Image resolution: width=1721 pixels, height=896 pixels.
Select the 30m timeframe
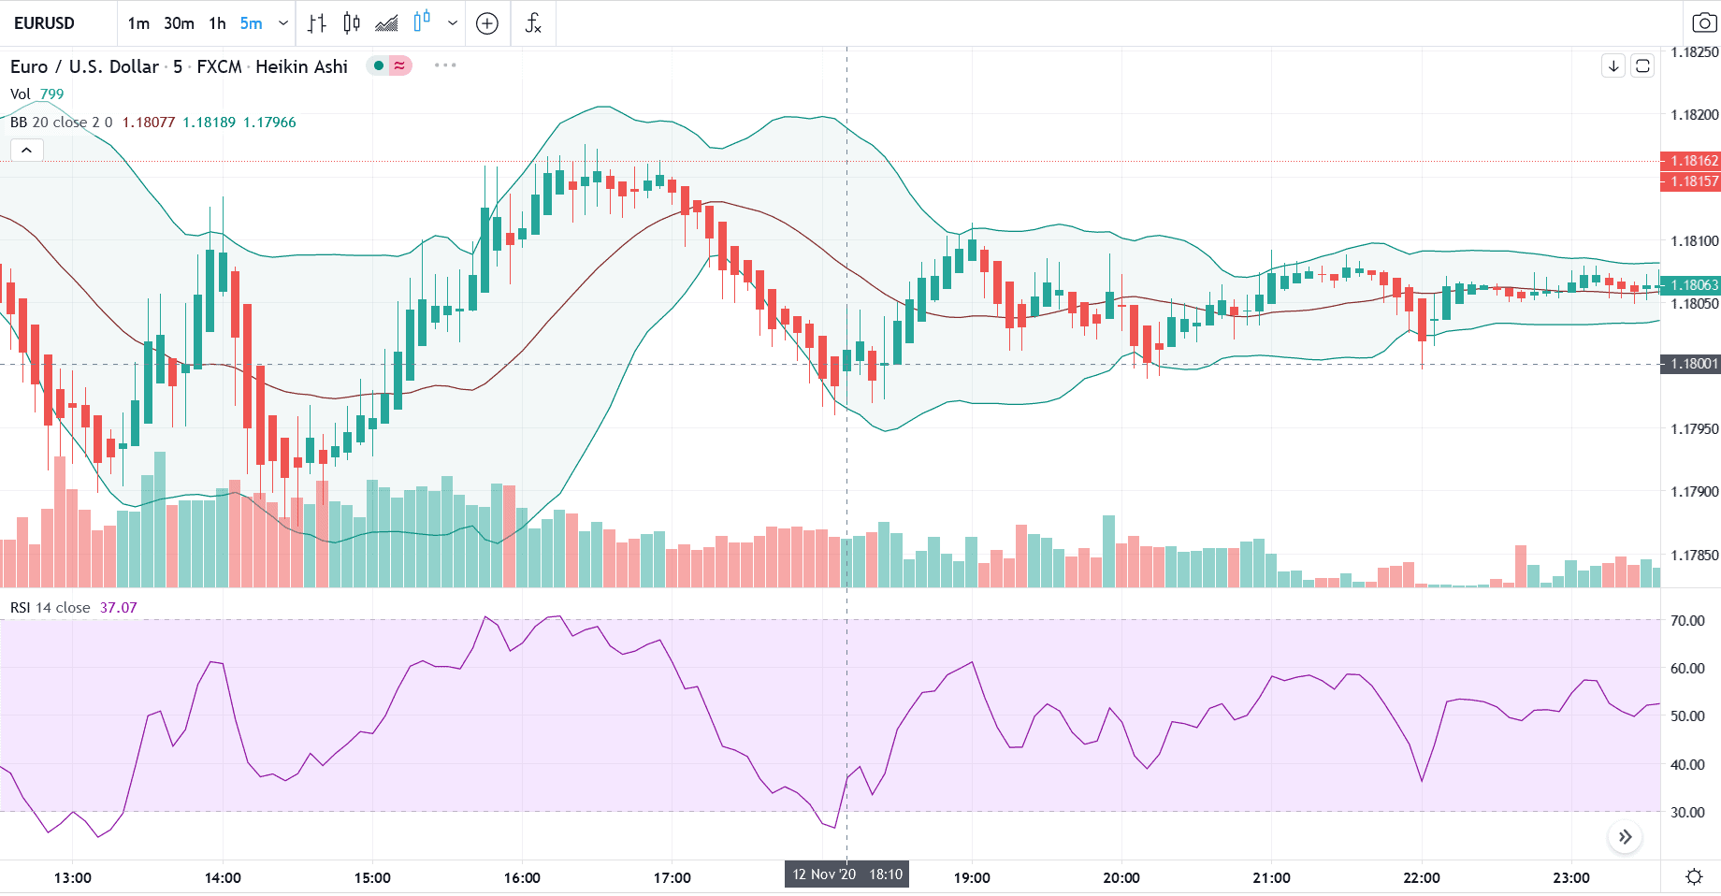coord(179,23)
